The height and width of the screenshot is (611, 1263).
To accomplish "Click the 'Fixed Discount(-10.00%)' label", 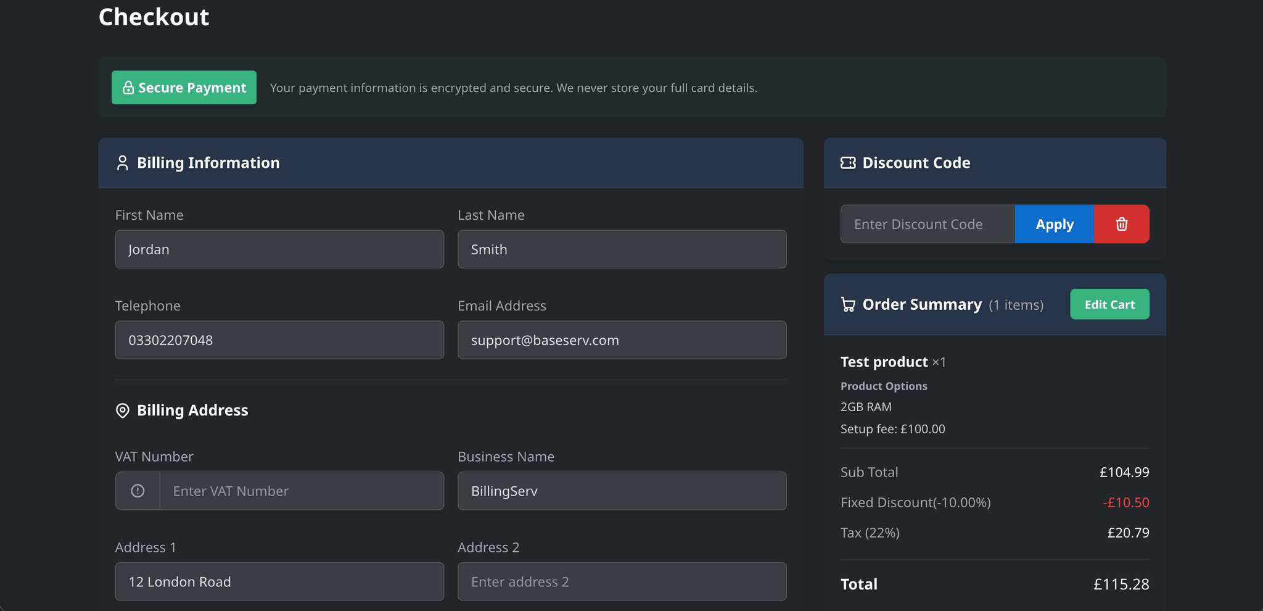I will point(916,502).
